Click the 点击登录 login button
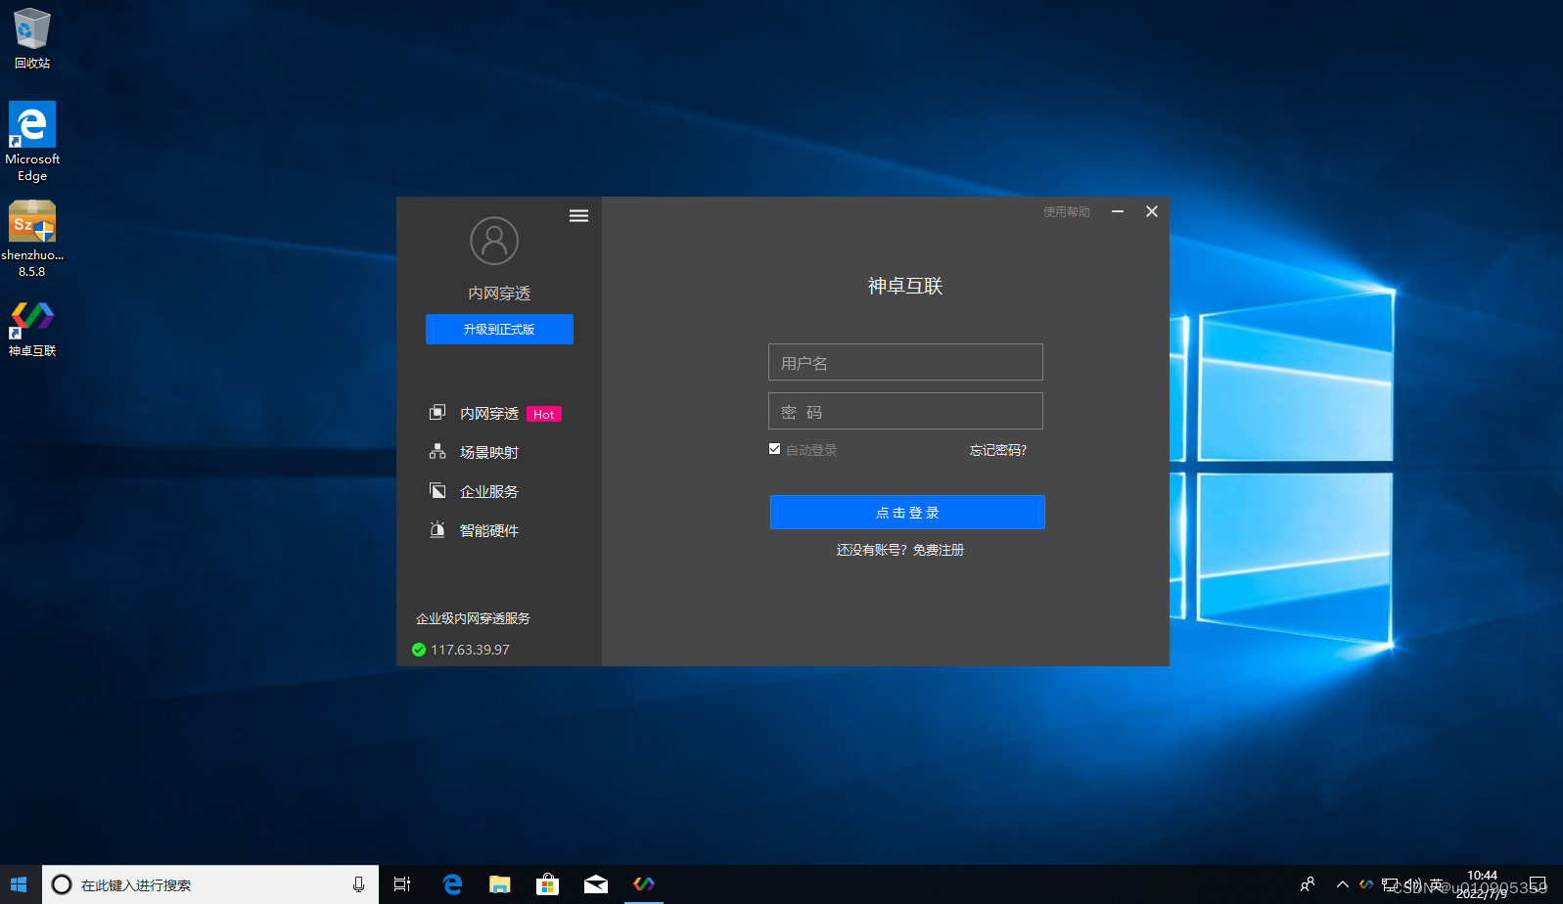This screenshot has height=904, width=1563. tap(907, 513)
